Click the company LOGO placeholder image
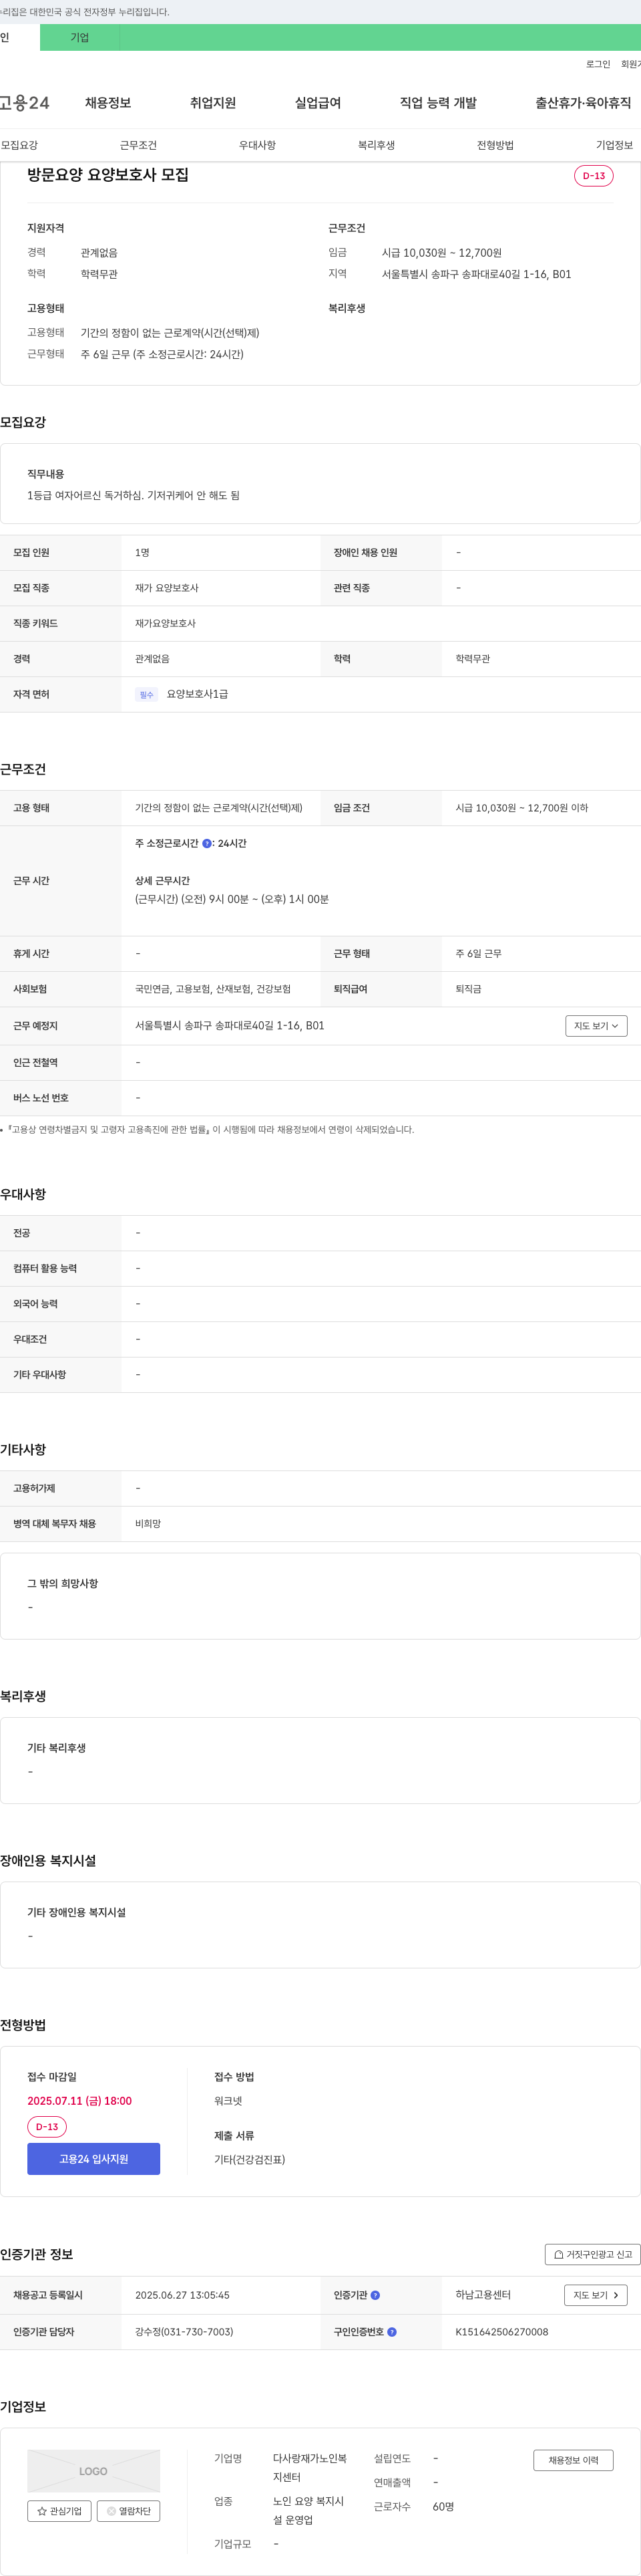 pos(94,2471)
